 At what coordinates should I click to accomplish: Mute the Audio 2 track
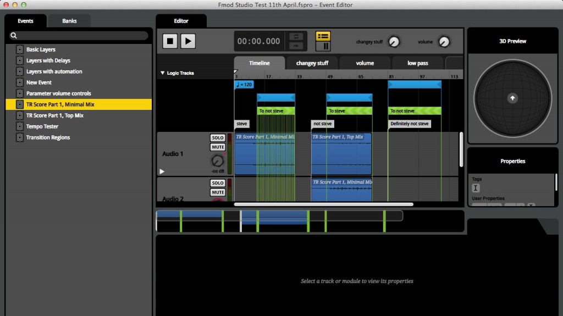[x=218, y=192]
